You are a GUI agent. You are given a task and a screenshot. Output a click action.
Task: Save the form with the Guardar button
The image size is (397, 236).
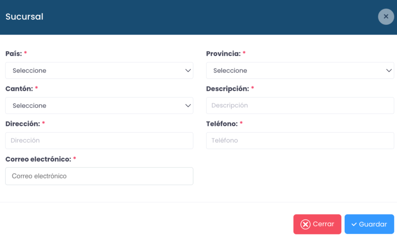click(x=369, y=224)
